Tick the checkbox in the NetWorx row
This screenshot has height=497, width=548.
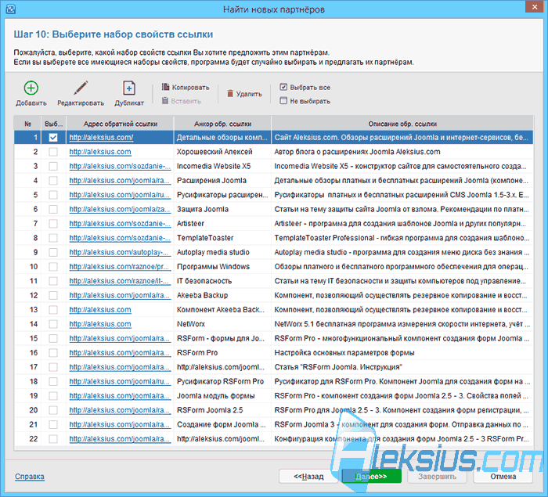tap(53, 324)
